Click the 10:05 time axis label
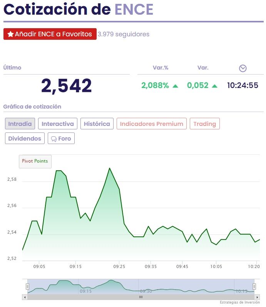The width and height of the screenshot is (266, 307). pos(216,266)
